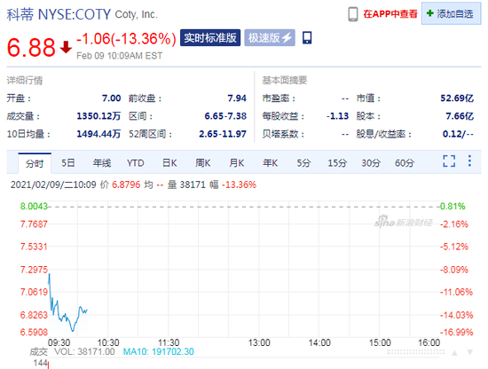Click the 区间 value 6.65-7.38

(x=225, y=116)
